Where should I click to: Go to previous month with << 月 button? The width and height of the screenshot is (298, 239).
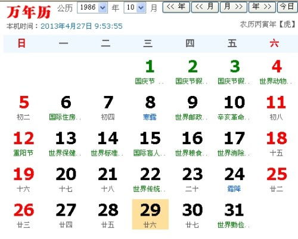tap(205, 7)
